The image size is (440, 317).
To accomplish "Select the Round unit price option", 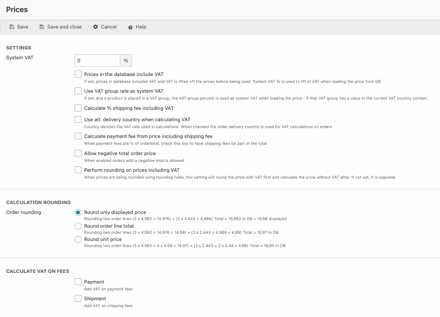I will (x=78, y=239).
